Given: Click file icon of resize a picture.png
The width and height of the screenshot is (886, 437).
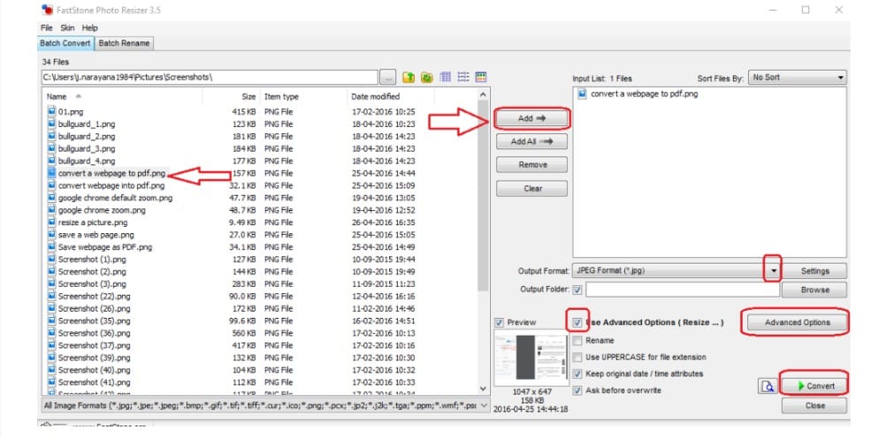Looking at the screenshot, I should 52,222.
